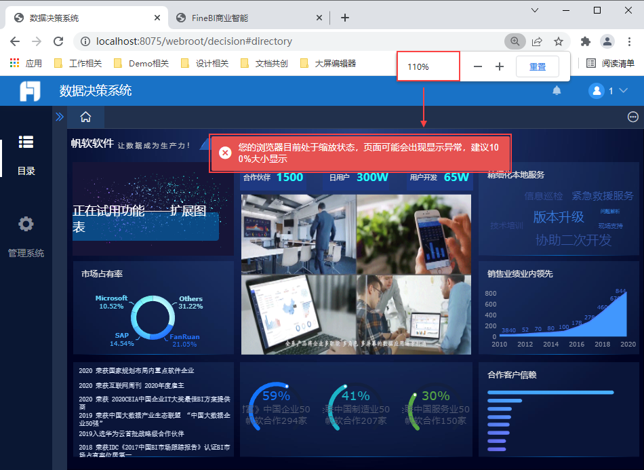
Task: Open the notification bell
Action: (557, 90)
